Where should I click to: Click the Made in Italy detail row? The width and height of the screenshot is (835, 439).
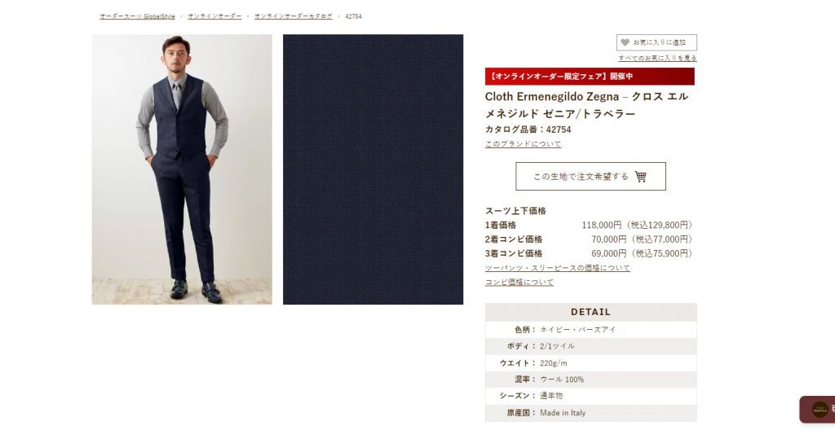(590, 412)
